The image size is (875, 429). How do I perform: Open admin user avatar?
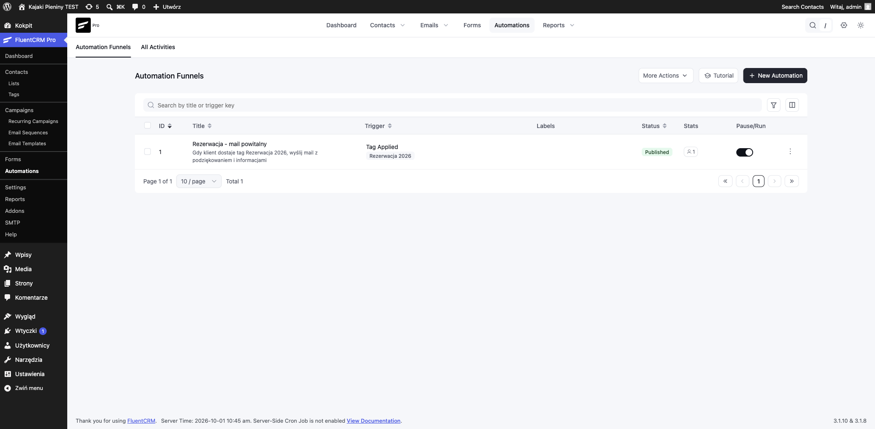(x=868, y=7)
